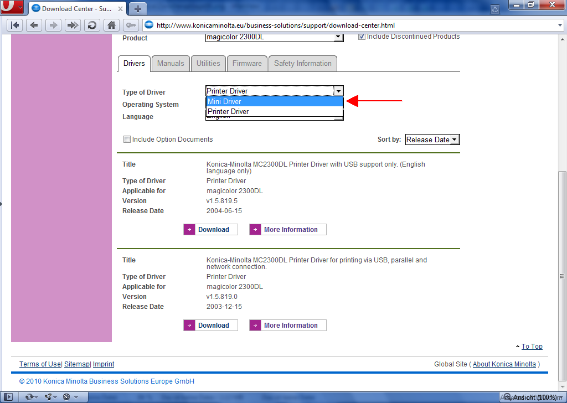Screen dimensions: 567x403
Task: View More Information for v1.5.819.0 driver
Action: click(288, 325)
